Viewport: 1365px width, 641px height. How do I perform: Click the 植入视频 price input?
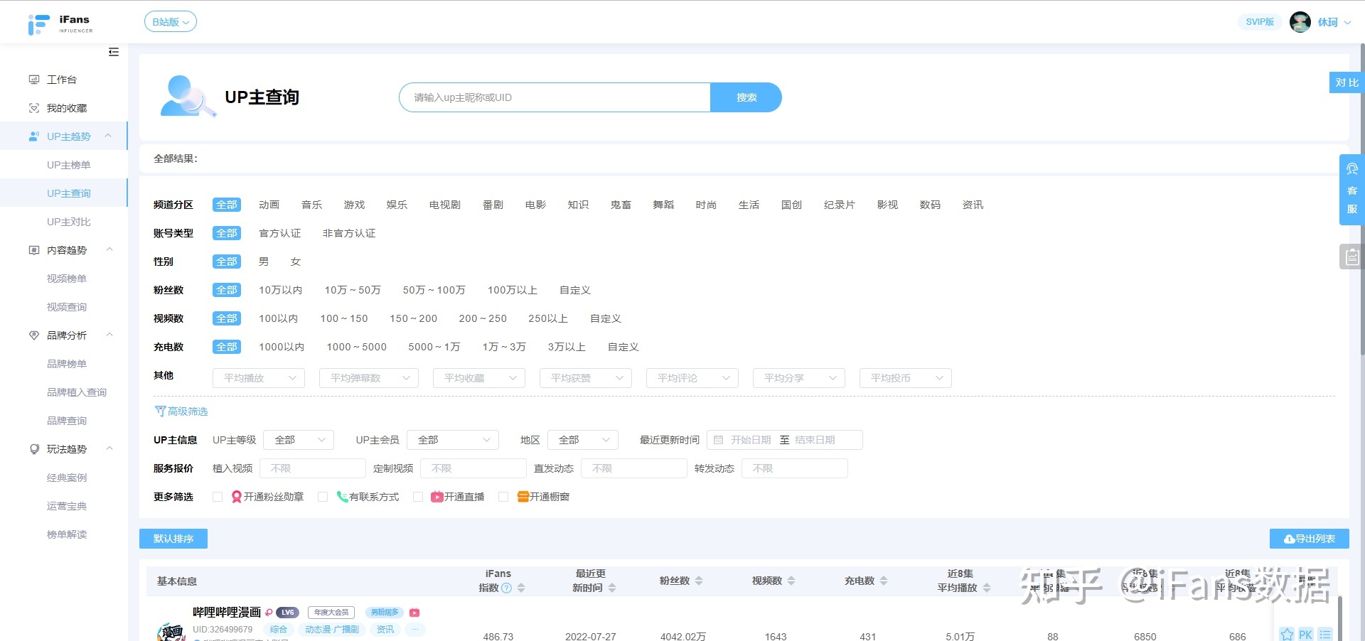pos(312,468)
